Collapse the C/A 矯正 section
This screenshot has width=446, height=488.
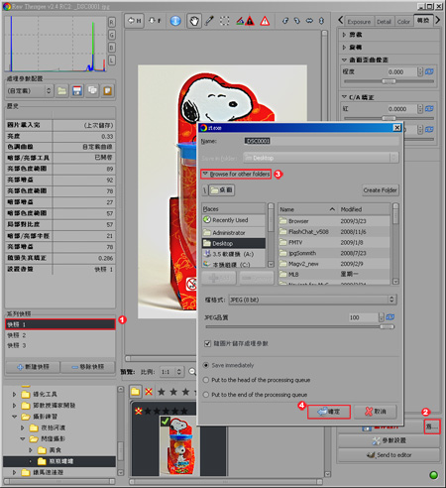click(x=344, y=97)
